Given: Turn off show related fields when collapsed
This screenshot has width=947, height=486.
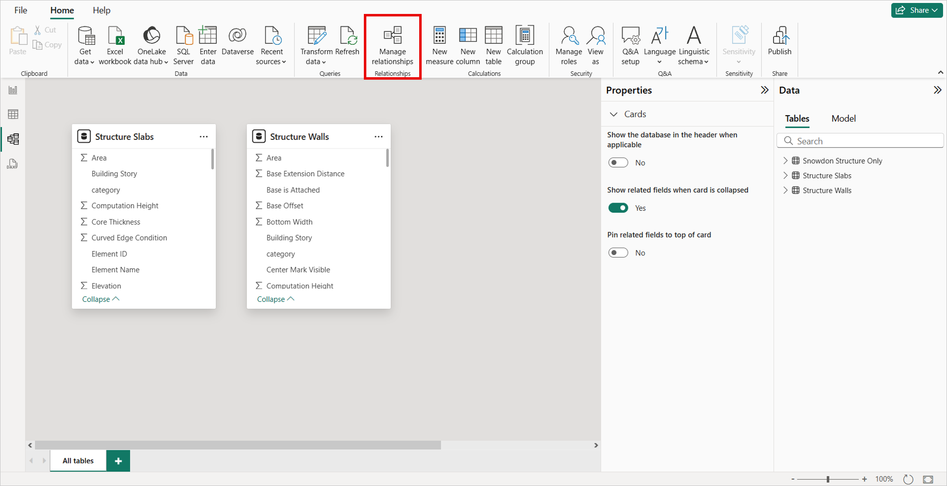Looking at the screenshot, I should click(618, 208).
